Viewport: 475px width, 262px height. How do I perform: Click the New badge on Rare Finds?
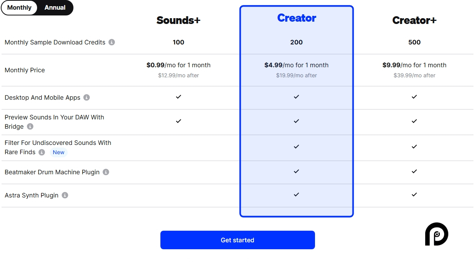pos(58,152)
